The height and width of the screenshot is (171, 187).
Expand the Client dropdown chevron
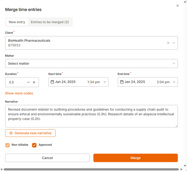[174, 43]
